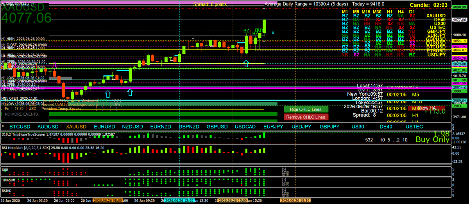Click the TMASDB sub-window label
469x204 pixels.
[8, 180]
